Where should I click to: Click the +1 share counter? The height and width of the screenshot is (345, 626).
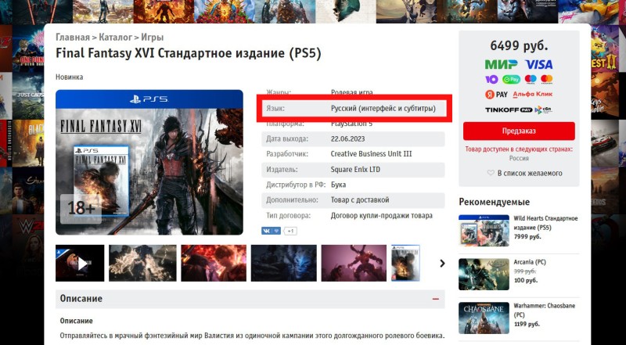[290, 231]
